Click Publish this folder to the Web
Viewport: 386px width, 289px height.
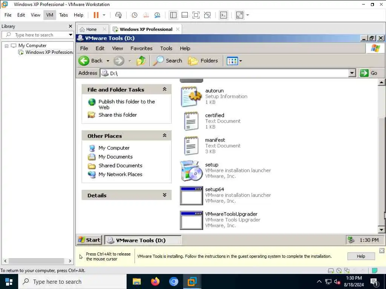click(127, 105)
